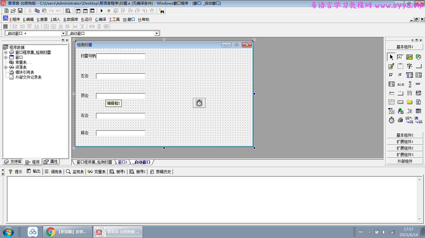425x238 pixels.
Task: Pick the label component (字 icon)
Action: [x=409, y=66]
